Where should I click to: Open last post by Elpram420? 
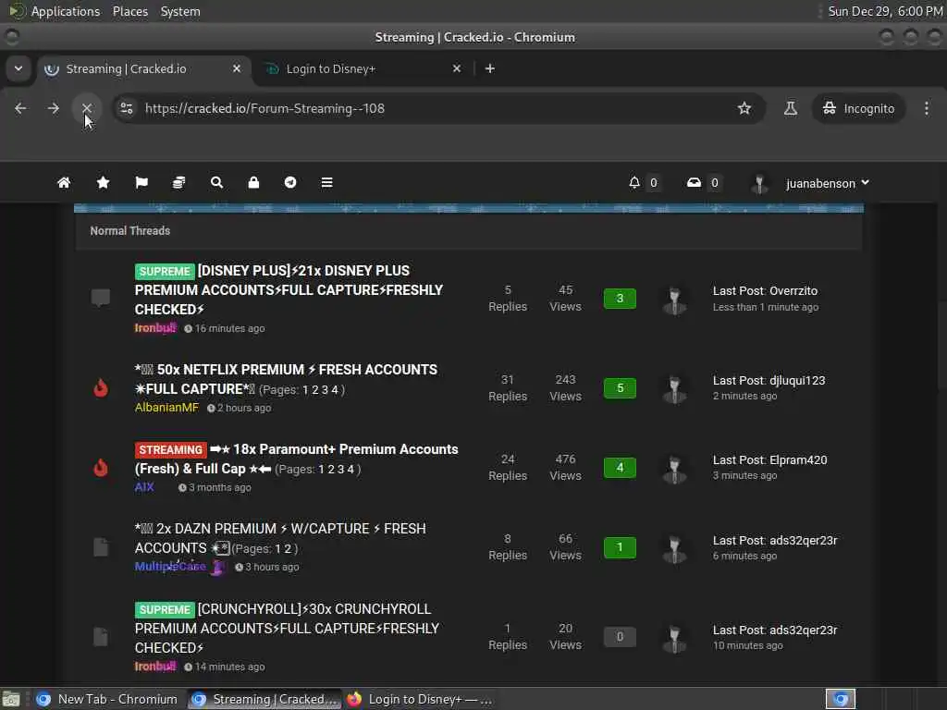coord(769,460)
